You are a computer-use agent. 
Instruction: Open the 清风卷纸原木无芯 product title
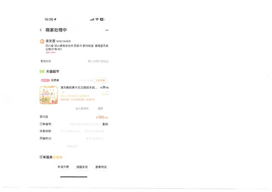point(79,87)
